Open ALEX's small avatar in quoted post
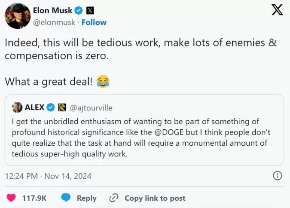290x208 pixels. click(x=17, y=107)
